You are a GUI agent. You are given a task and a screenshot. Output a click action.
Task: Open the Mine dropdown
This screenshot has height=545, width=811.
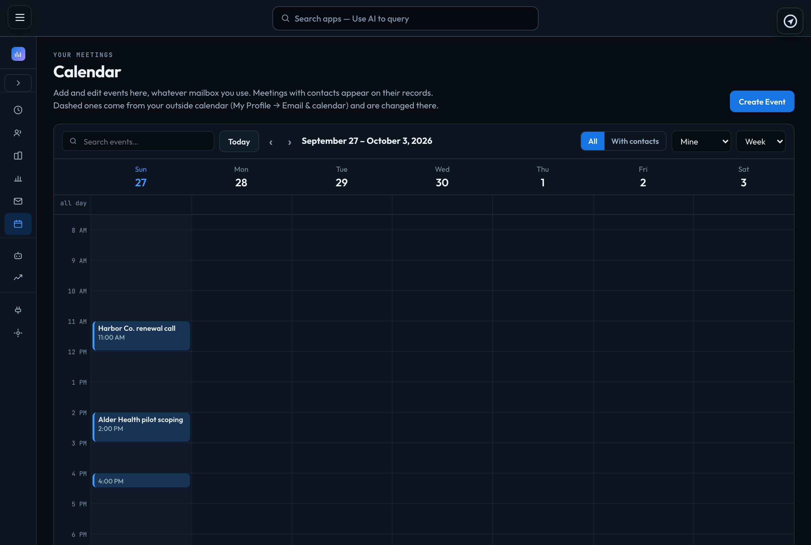701,141
